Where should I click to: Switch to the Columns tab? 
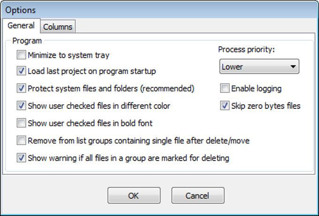58,27
